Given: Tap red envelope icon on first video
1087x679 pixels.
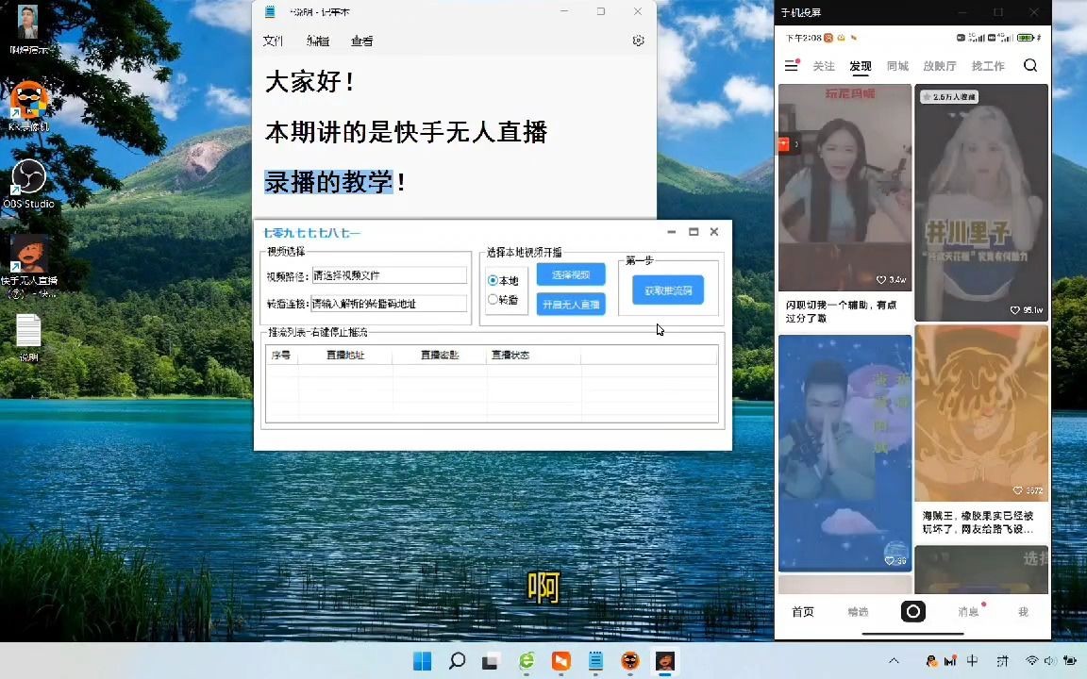Looking at the screenshot, I should pos(784,145).
